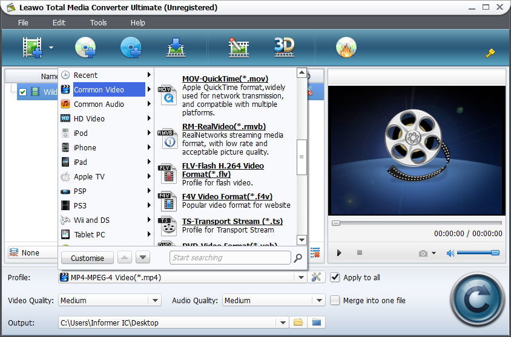Click the F4V format icon
The image size is (511, 337).
point(168,202)
